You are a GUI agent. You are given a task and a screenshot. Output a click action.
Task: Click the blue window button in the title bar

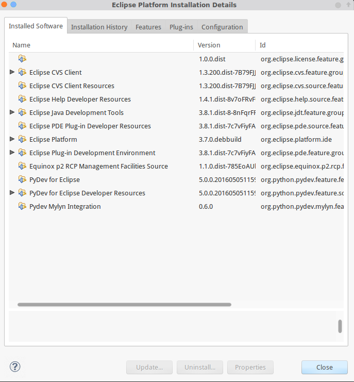(x=13, y=5)
